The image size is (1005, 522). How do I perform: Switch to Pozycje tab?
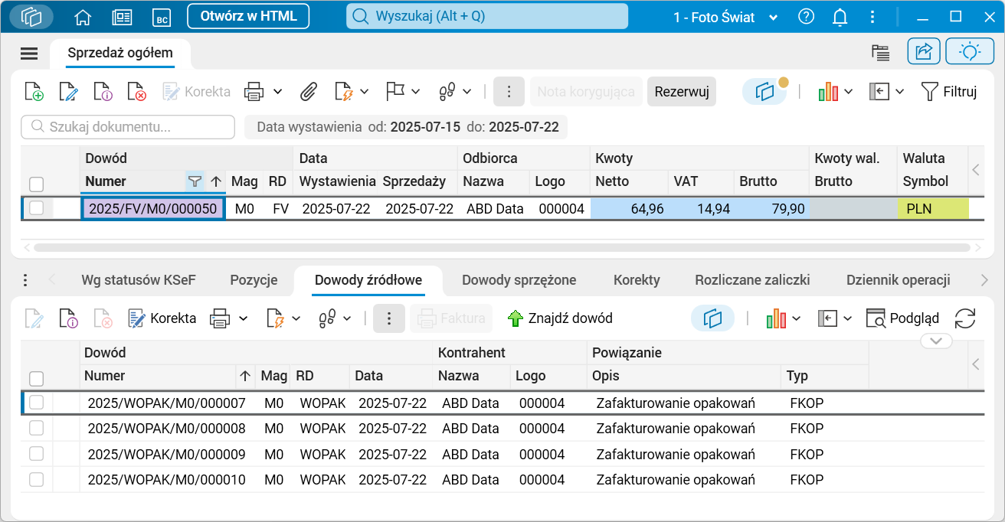coord(254,280)
